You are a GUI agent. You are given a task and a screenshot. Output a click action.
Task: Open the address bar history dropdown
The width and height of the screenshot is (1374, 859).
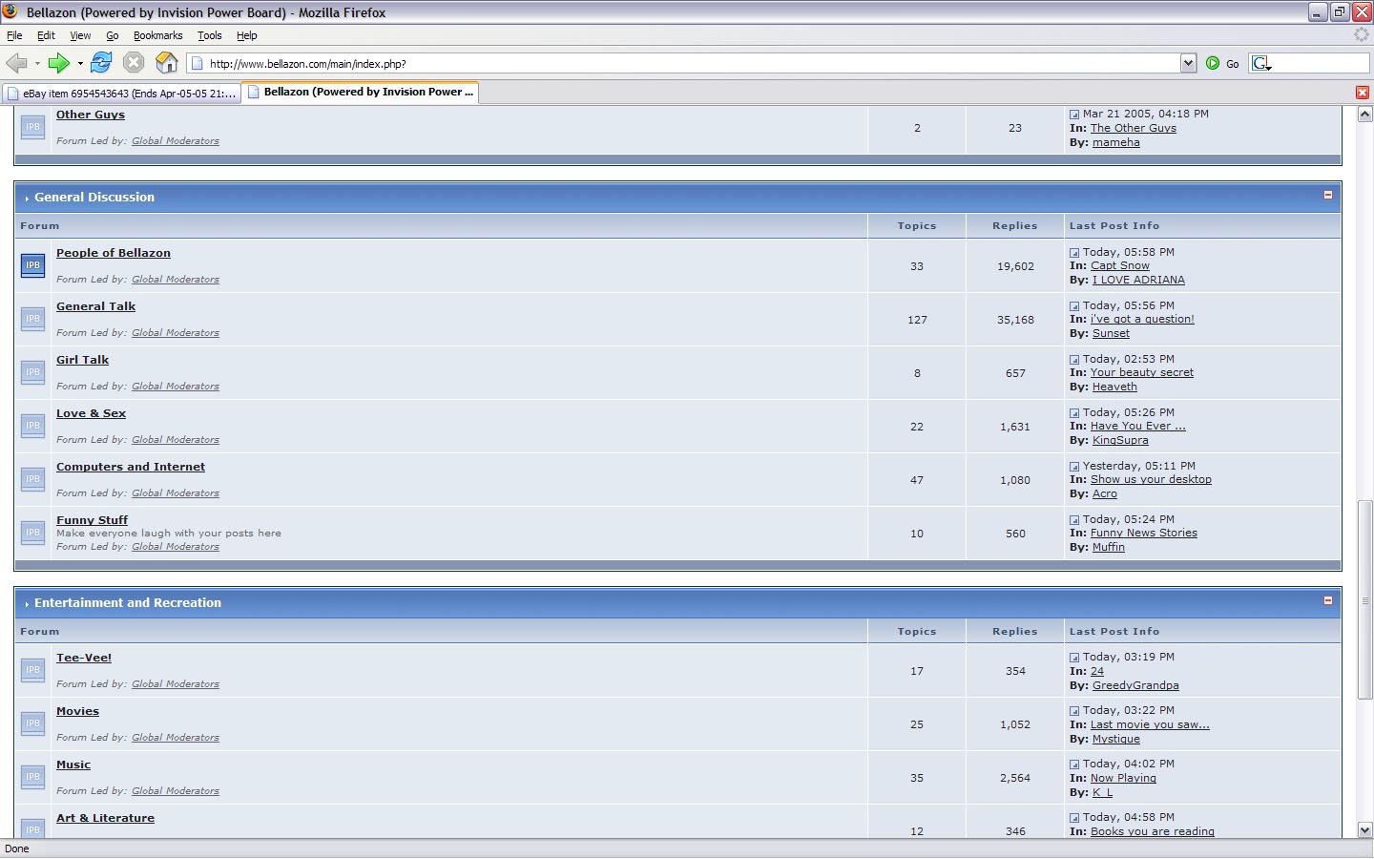pos(1188,63)
